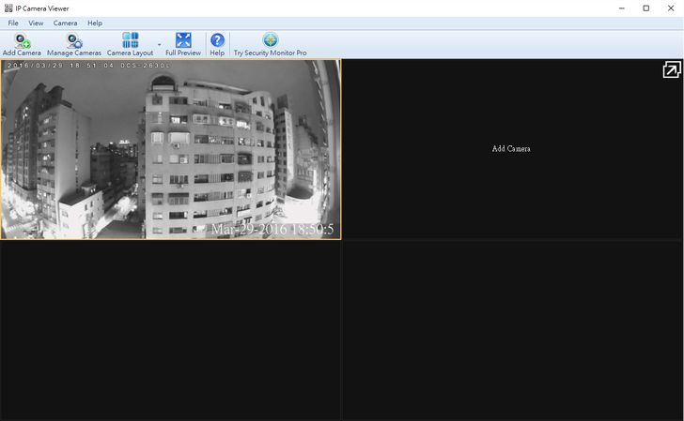The image size is (684, 421).
Task: Minimize the IP Camera Viewer window
Action: 621,8
